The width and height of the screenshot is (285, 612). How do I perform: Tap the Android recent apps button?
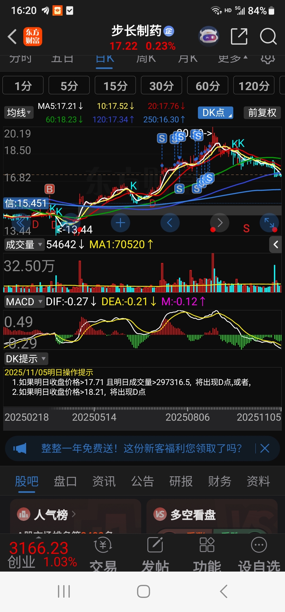[x=64, y=591]
